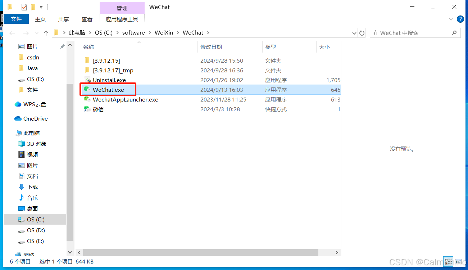
Task: Select the 文件 folder in the quick access list
Action: 32,90
